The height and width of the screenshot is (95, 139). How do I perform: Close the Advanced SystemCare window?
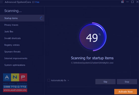pyautogui.click(x=137, y=2)
